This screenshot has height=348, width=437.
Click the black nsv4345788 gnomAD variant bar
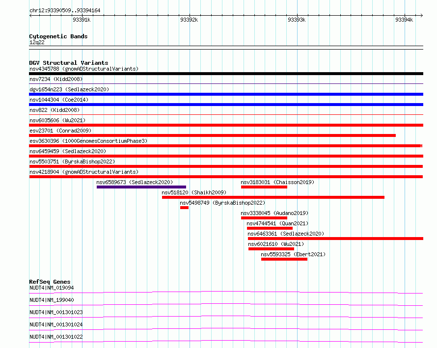226,74
